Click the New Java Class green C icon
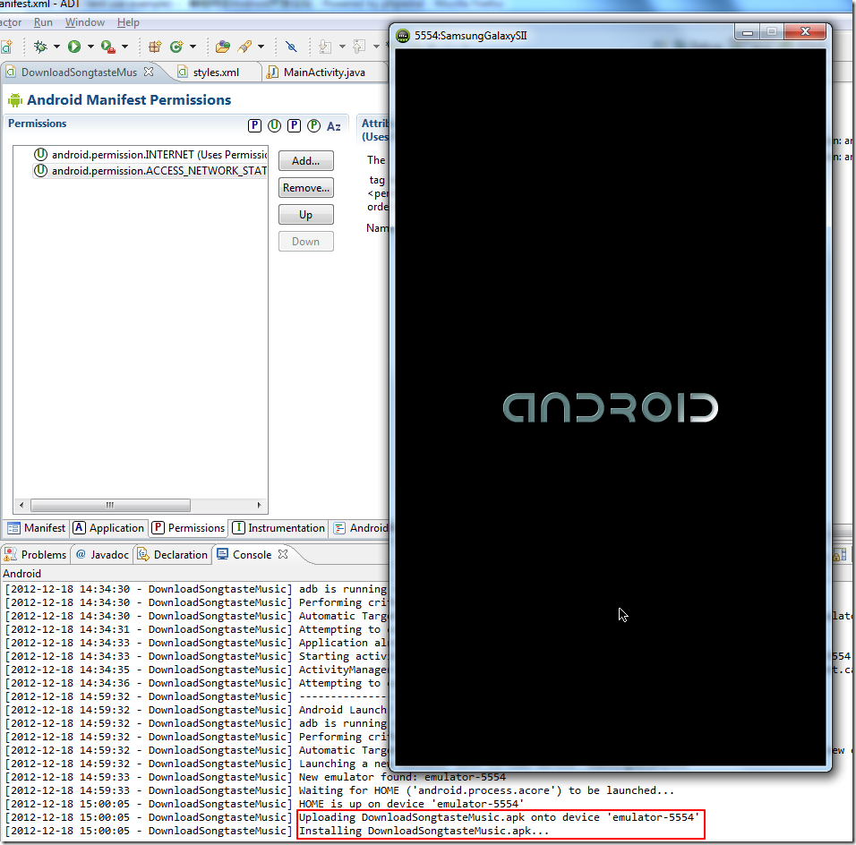The height and width of the screenshot is (845, 856). tap(175, 47)
